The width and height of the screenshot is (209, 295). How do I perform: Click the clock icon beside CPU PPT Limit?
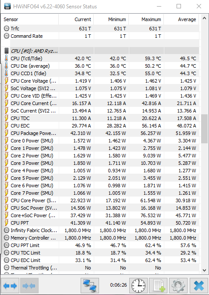tap(7, 245)
